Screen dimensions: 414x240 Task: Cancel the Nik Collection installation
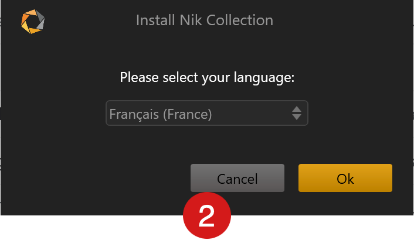(x=237, y=178)
